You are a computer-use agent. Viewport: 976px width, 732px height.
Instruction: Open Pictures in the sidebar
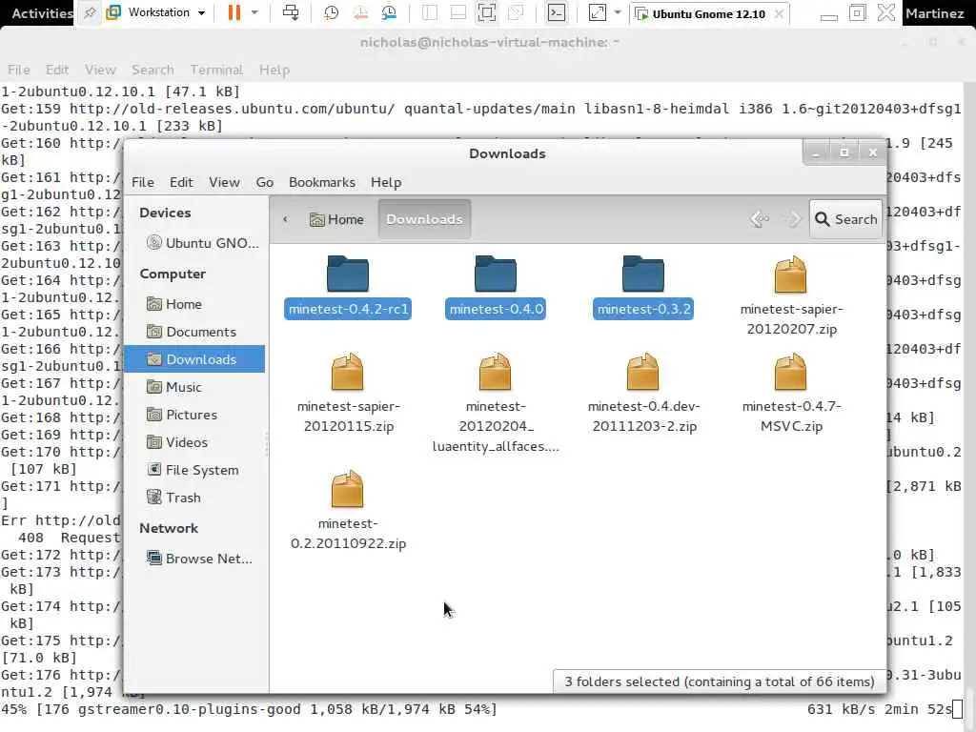(x=182, y=415)
